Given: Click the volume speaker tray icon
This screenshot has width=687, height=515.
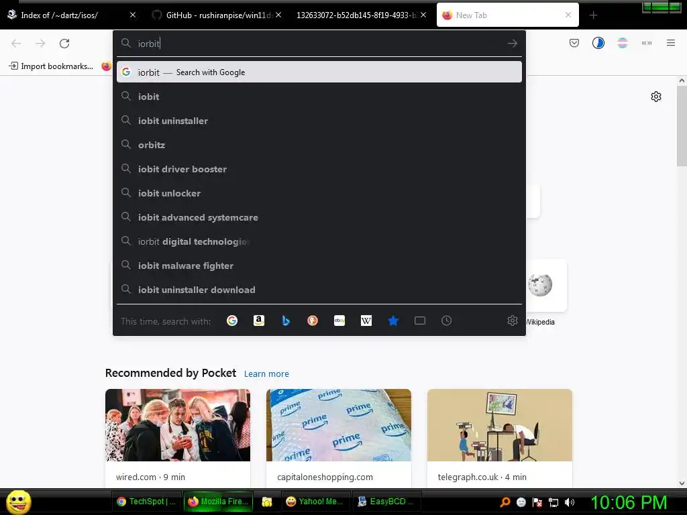Looking at the screenshot, I should coord(570,502).
